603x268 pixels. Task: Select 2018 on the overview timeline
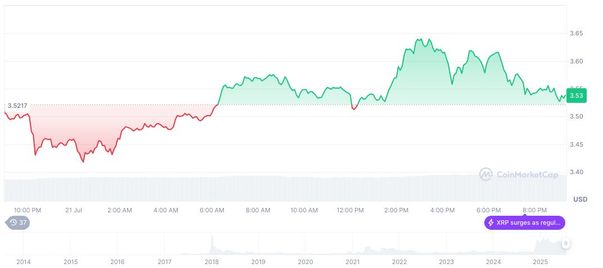(x=211, y=262)
